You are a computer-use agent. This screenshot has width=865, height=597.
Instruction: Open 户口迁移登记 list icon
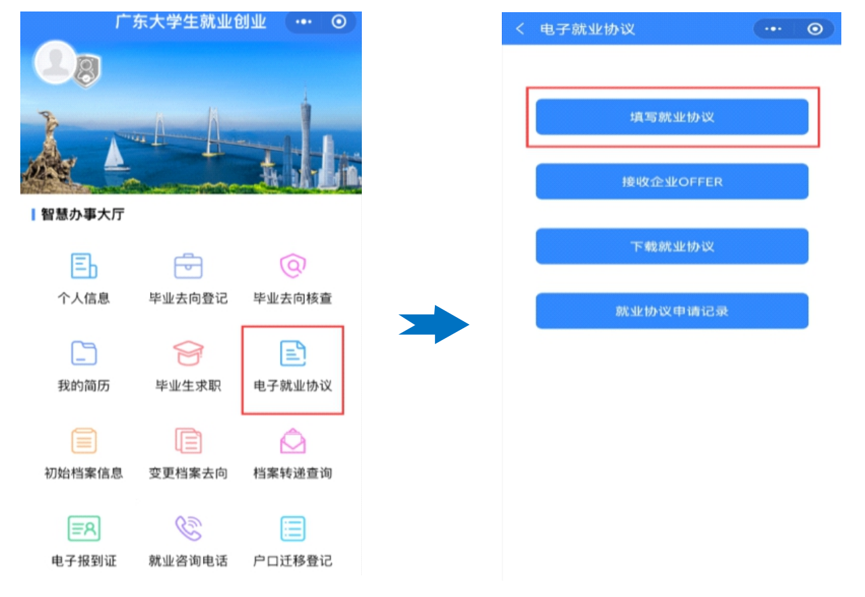(293, 529)
